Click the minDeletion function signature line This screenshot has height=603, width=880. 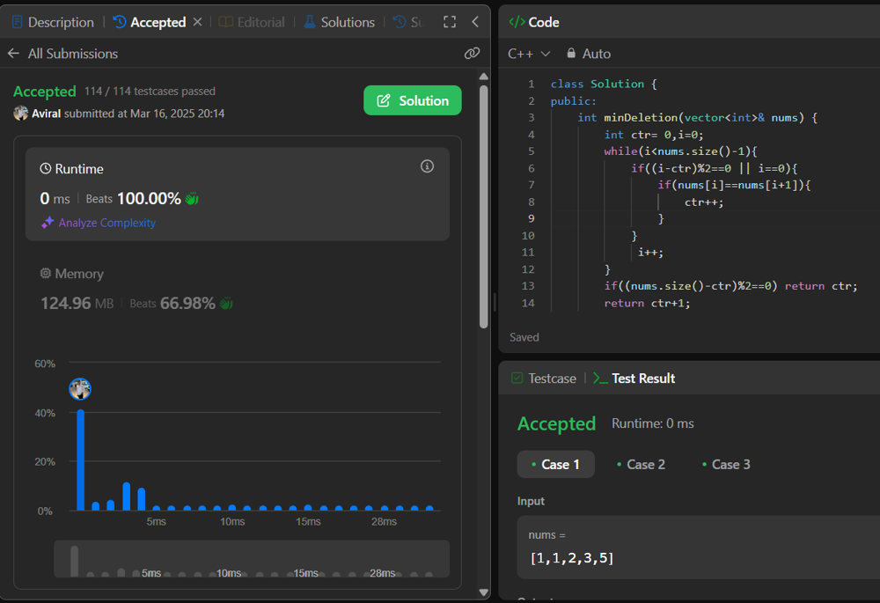tap(698, 118)
